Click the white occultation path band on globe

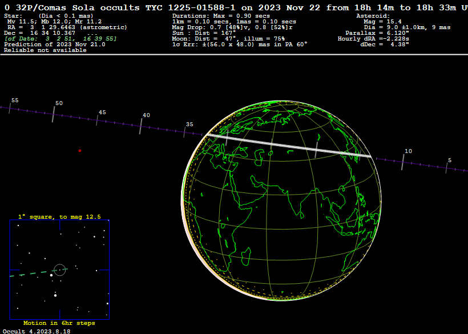click(289, 146)
